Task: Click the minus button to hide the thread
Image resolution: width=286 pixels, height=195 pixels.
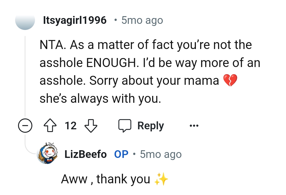Action: (25, 126)
